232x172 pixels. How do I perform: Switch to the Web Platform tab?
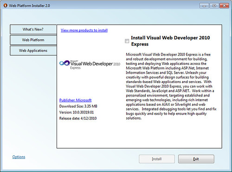(x=33, y=40)
